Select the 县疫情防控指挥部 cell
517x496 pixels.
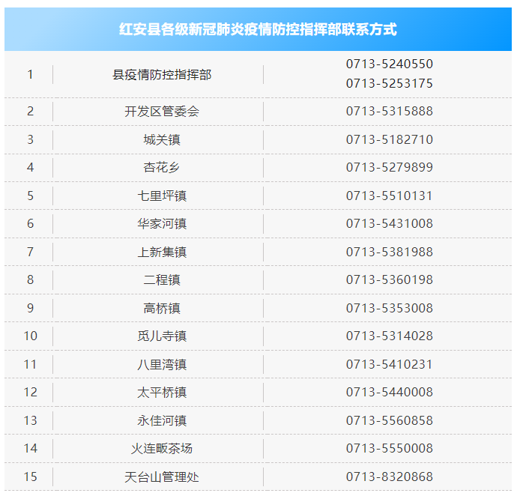coord(162,74)
